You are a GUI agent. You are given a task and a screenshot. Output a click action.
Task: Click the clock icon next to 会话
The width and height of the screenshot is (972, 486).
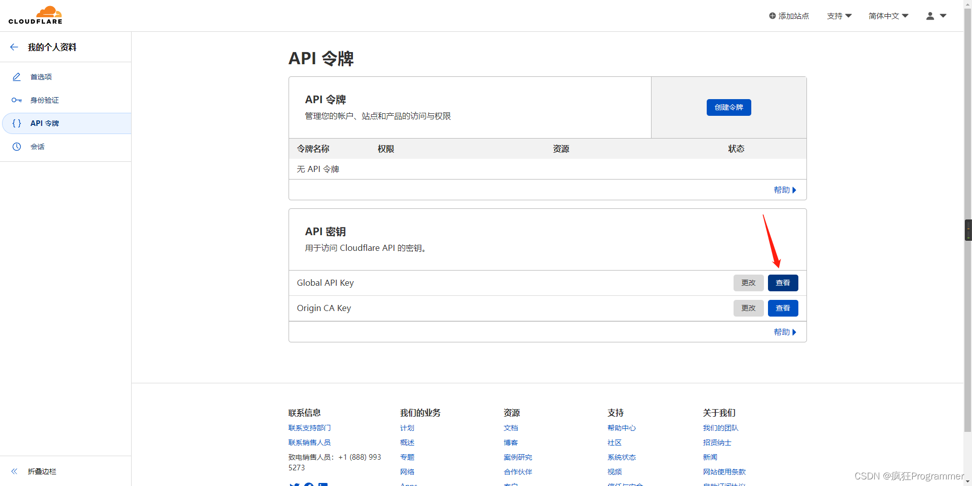[17, 147]
